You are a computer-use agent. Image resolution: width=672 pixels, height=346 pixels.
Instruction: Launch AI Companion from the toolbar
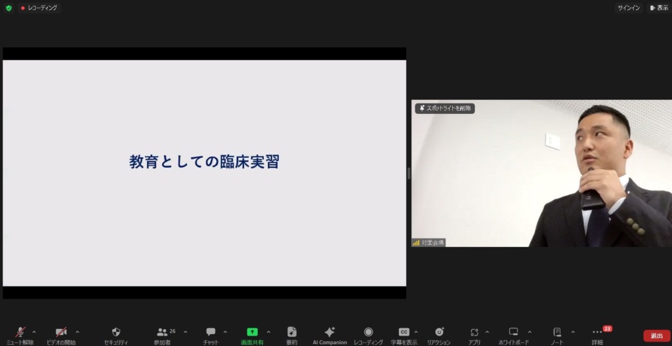(329, 332)
